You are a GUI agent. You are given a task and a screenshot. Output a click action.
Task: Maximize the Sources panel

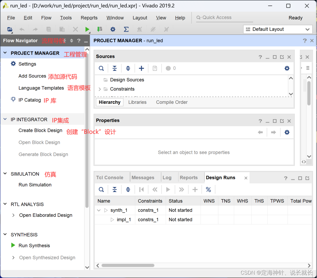point(275,57)
